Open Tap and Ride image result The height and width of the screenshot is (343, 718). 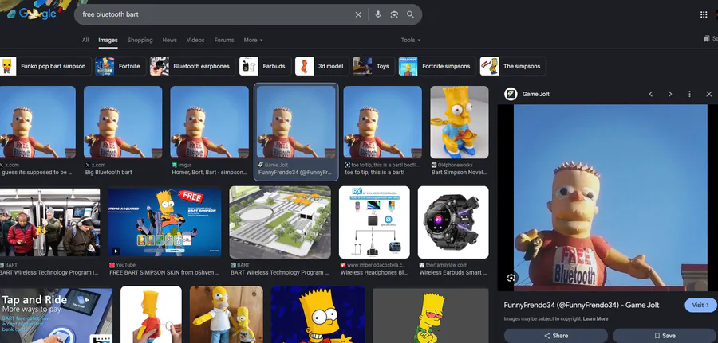coord(56,314)
